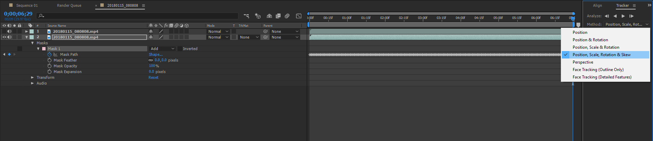Analyze forward with the play arrow
This screenshot has height=141, width=653.
[623, 16]
